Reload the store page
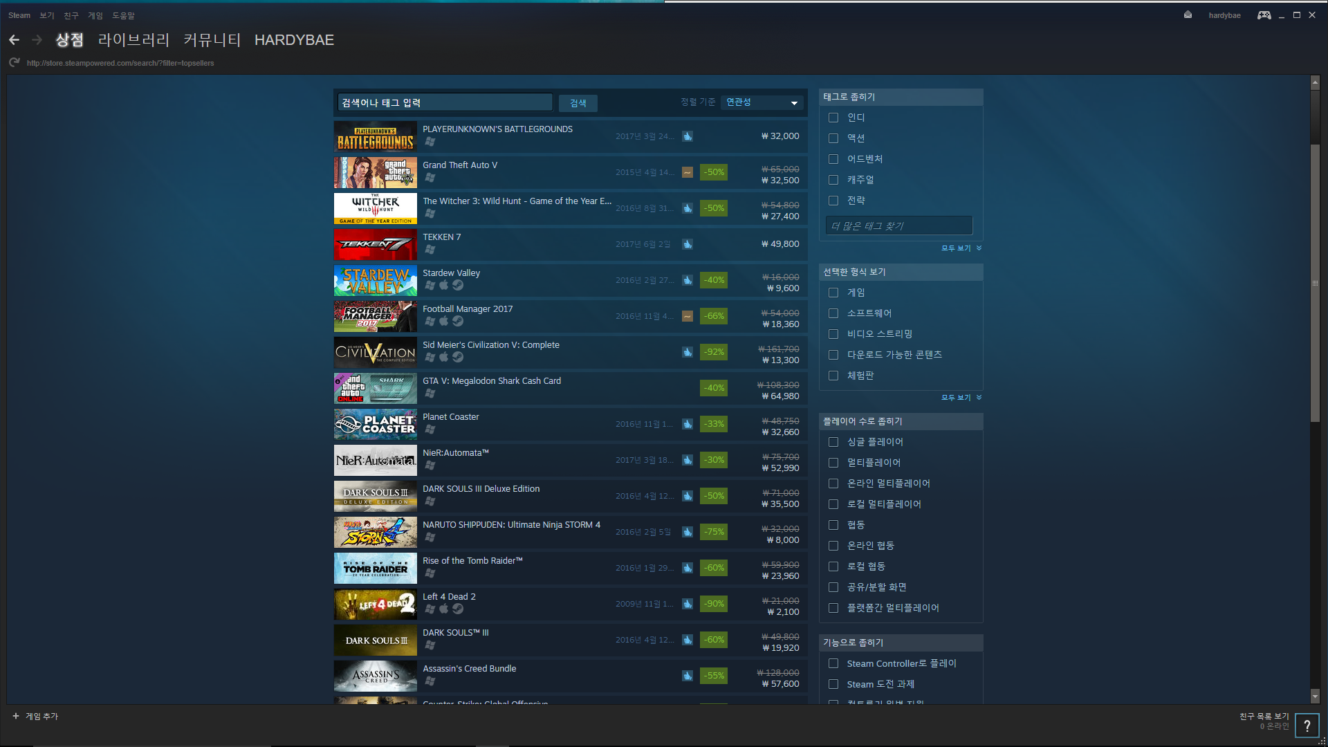 (15, 62)
